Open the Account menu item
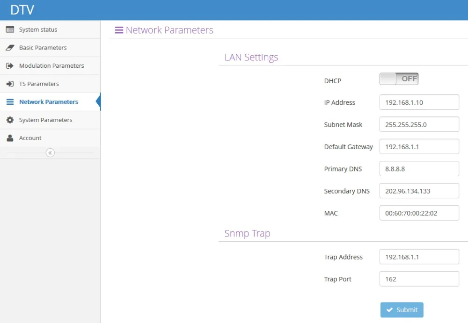The height and width of the screenshot is (323, 468). click(50, 138)
